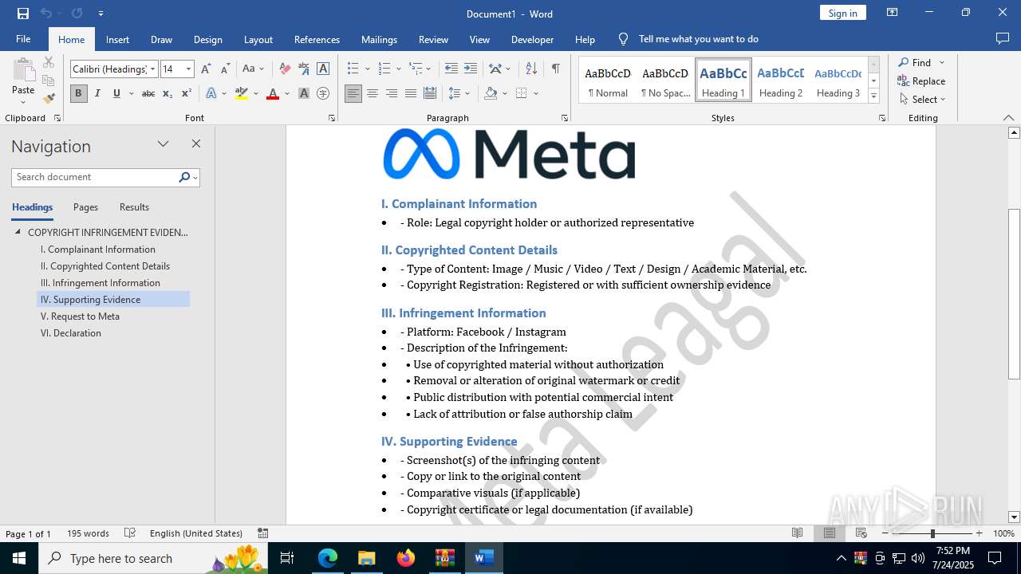Apply the No Spacing style

coord(665,80)
